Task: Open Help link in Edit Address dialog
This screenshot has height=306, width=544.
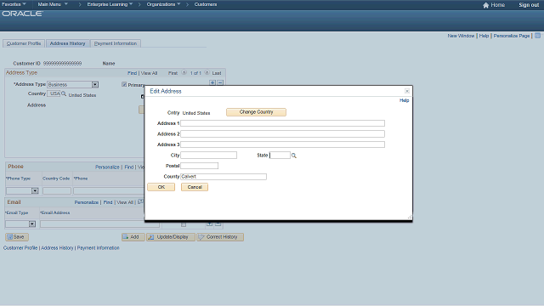Action: pyautogui.click(x=405, y=100)
